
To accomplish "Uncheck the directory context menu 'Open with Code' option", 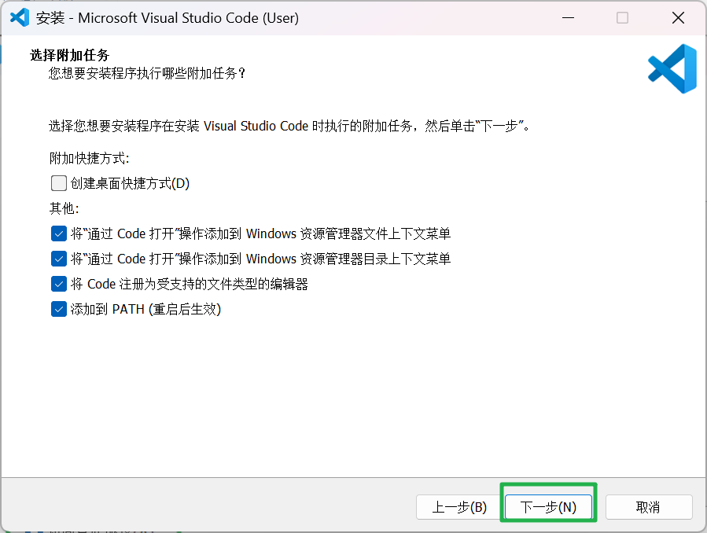I will (x=59, y=259).
